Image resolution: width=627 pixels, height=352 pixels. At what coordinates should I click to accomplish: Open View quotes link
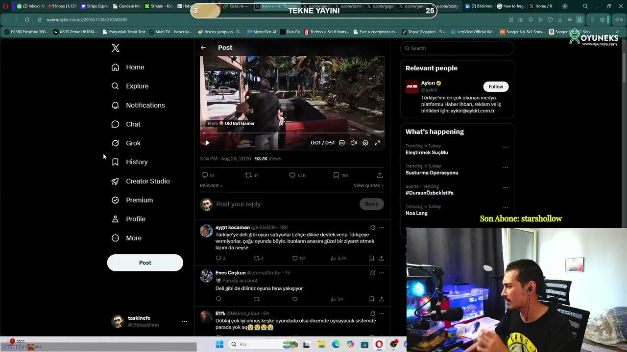coord(368,186)
